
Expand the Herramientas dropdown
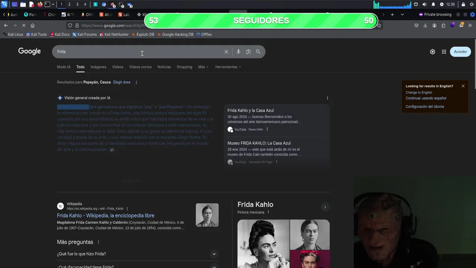[228, 67]
